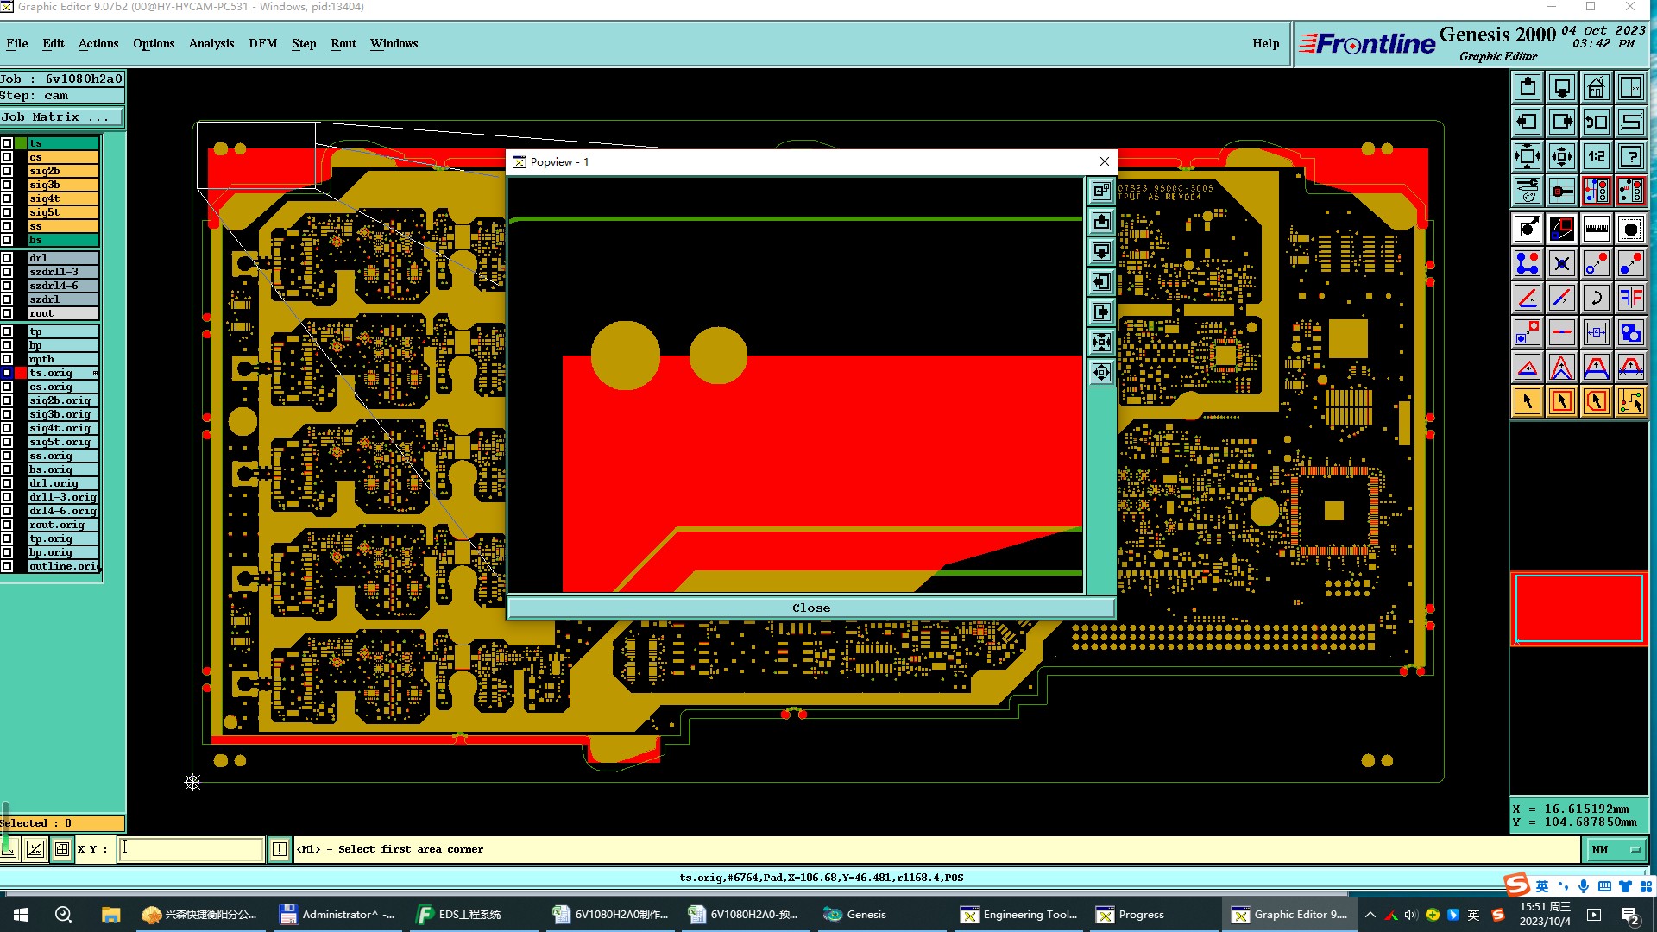Open the DFM menu

[x=263, y=43]
